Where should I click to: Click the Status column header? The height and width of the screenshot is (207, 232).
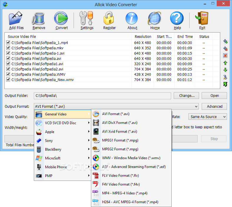tap(204, 36)
